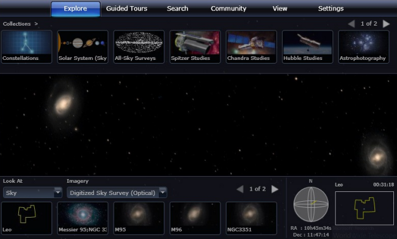Switch to the Explore tab
Viewport: 397px width, 239px height.
76,9
